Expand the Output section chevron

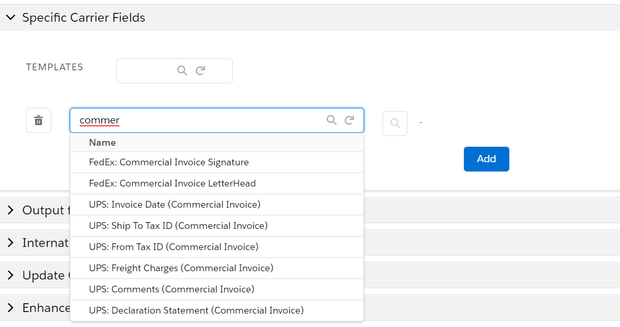pos(11,210)
